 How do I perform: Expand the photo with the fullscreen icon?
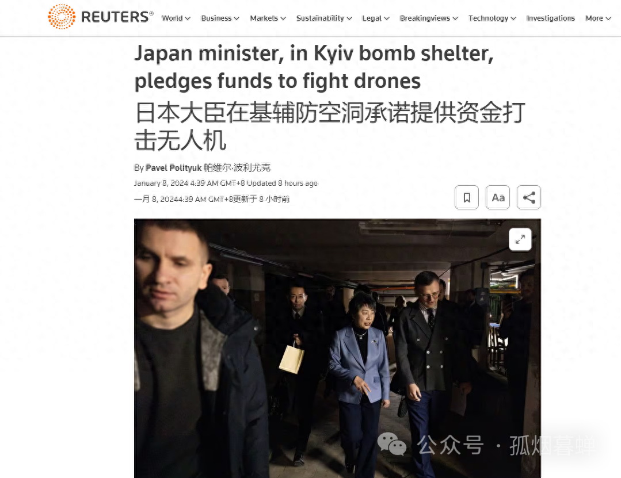pos(520,239)
